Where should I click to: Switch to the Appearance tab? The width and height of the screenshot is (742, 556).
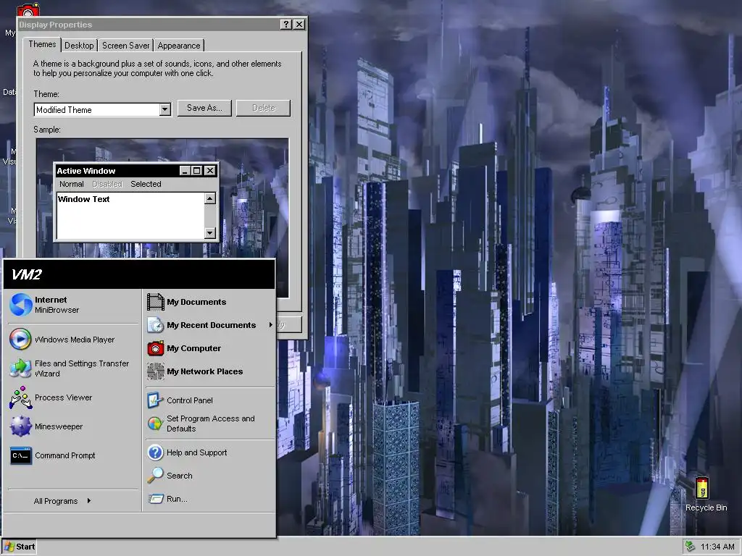tap(179, 46)
